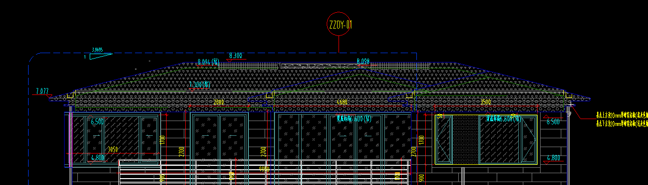The image size is (648, 185).
Task: Select the 7.877 eave elevation label
Action: 42,91
